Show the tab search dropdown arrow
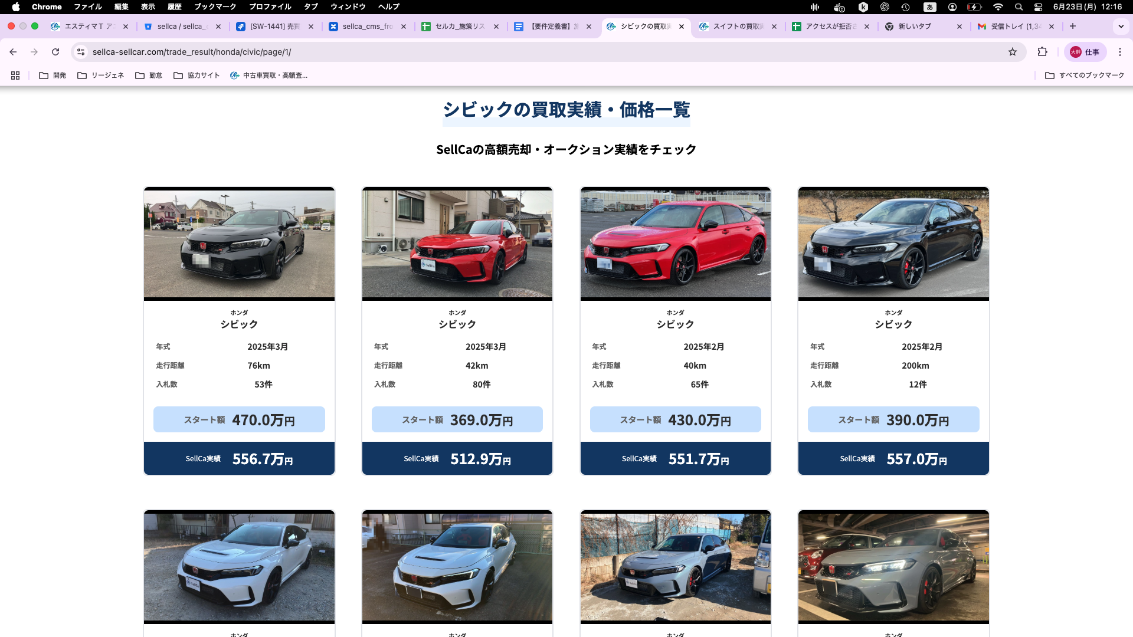Screen dimensions: 1133x637 [x=1121, y=27]
